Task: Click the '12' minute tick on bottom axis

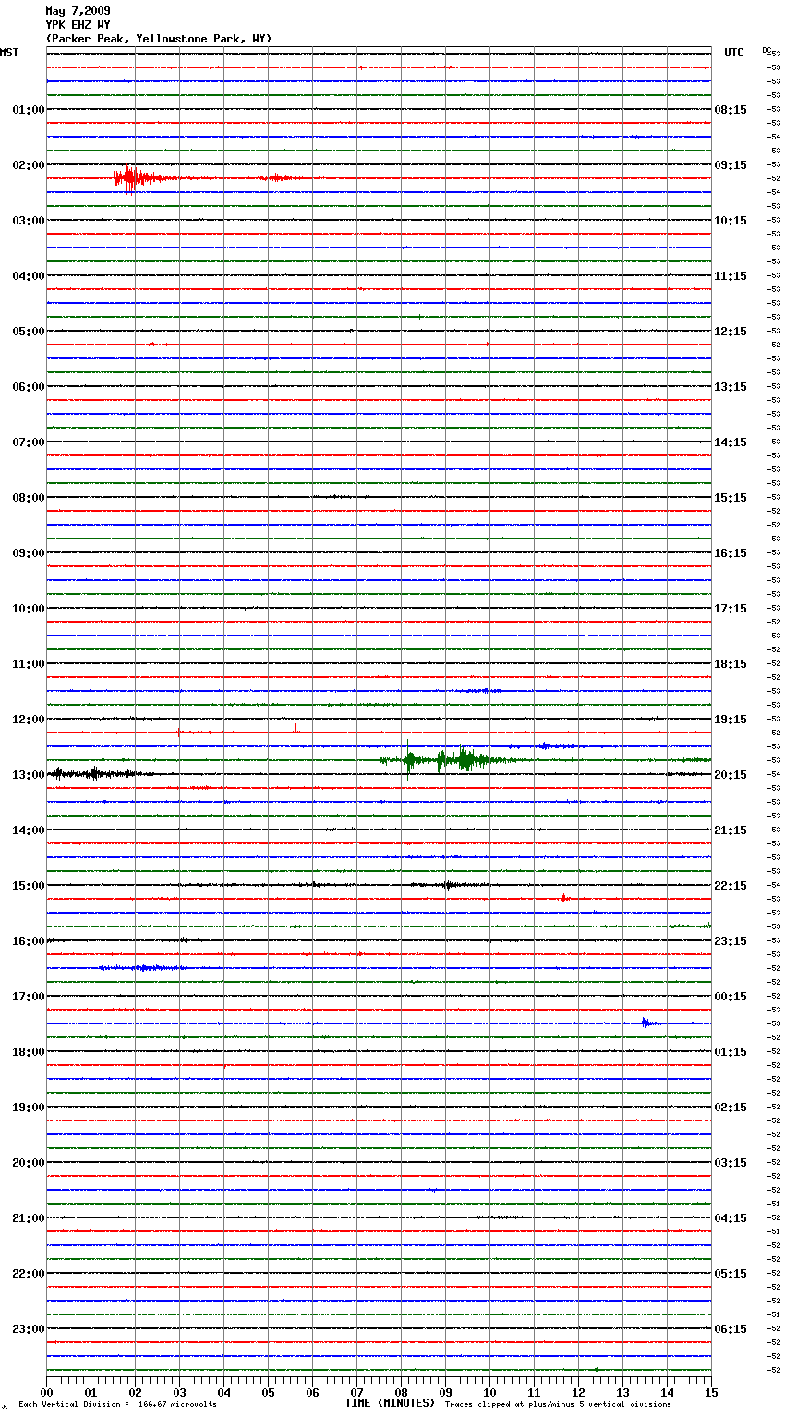Action: tap(578, 1392)
